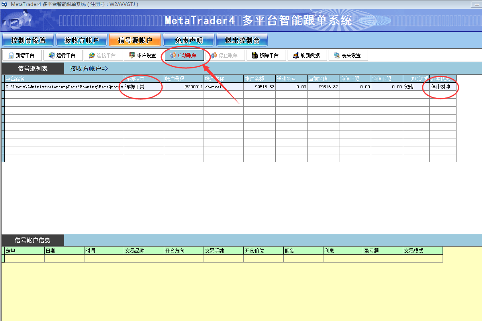Click the 交易模式 column header
This screenshot has height=321, width=482.
click(423, 251)
